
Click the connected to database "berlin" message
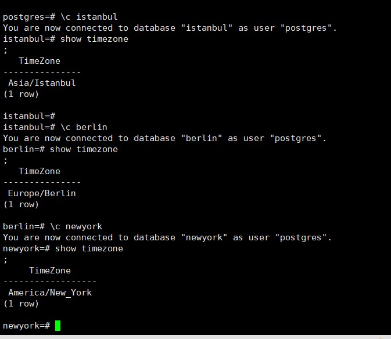pos(164,138)
